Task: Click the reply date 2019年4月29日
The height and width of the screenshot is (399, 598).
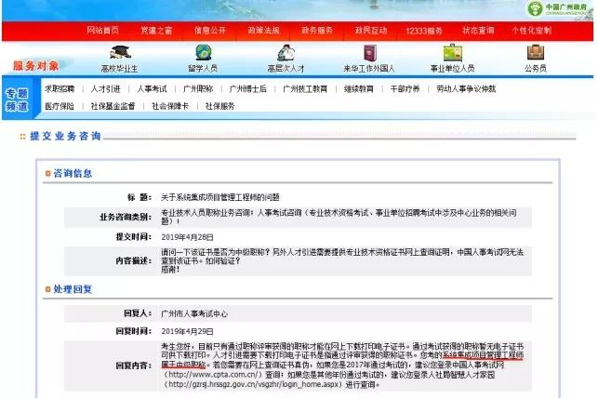Action: 187,331
